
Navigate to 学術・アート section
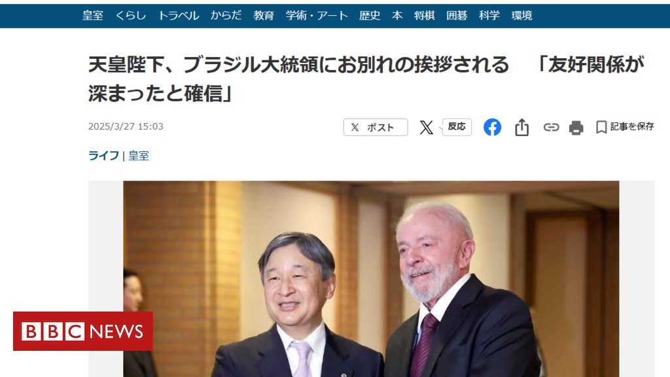317,16
